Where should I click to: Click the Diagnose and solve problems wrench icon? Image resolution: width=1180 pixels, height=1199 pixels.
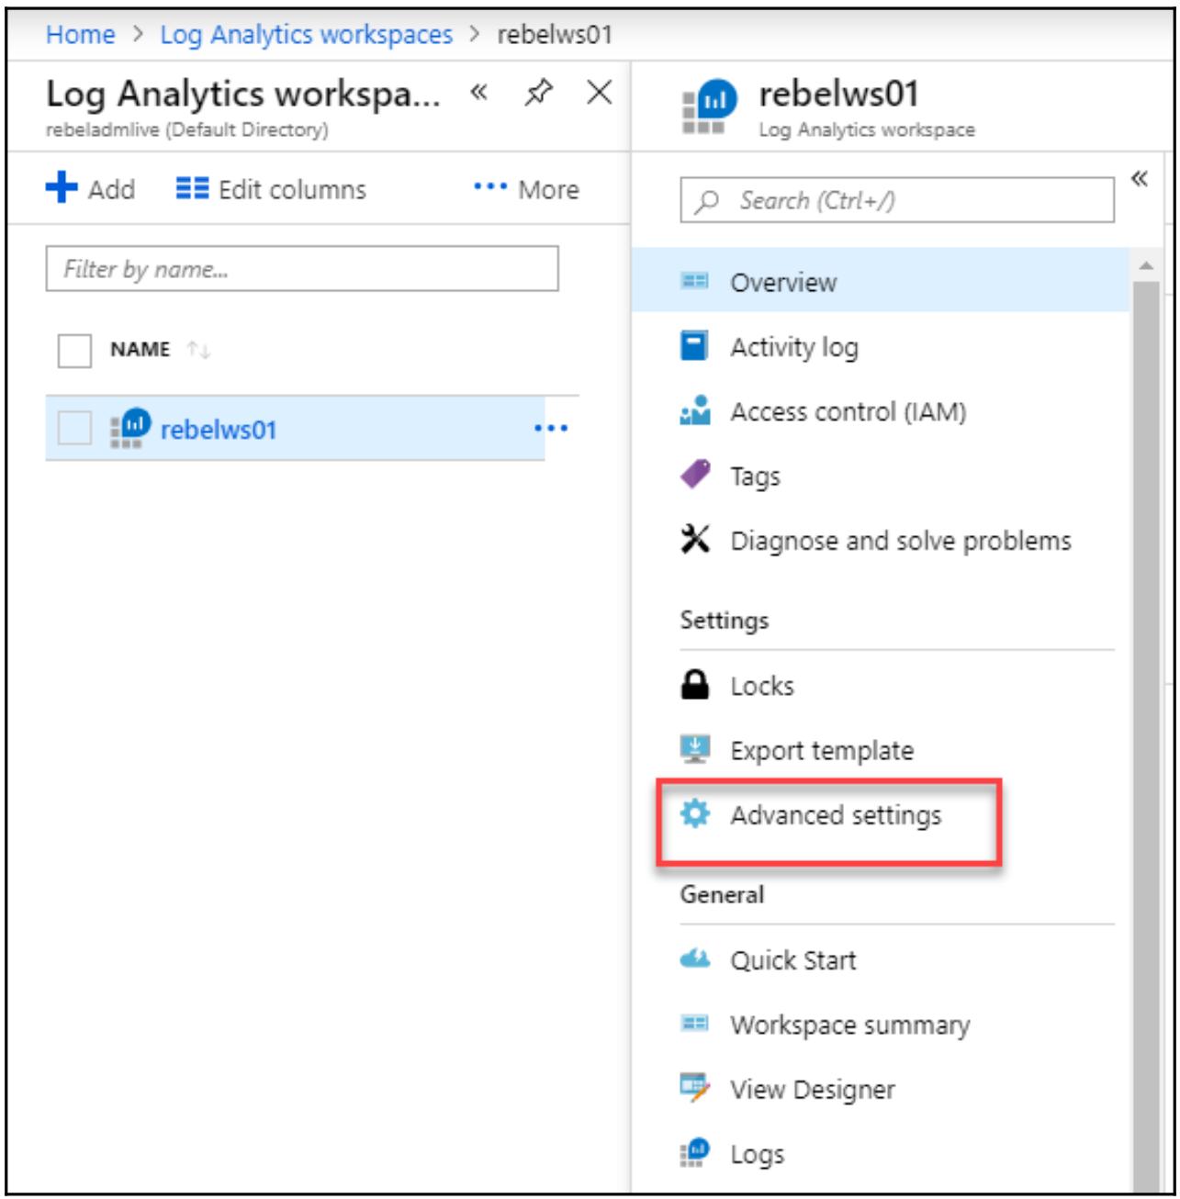coord(694,540)
